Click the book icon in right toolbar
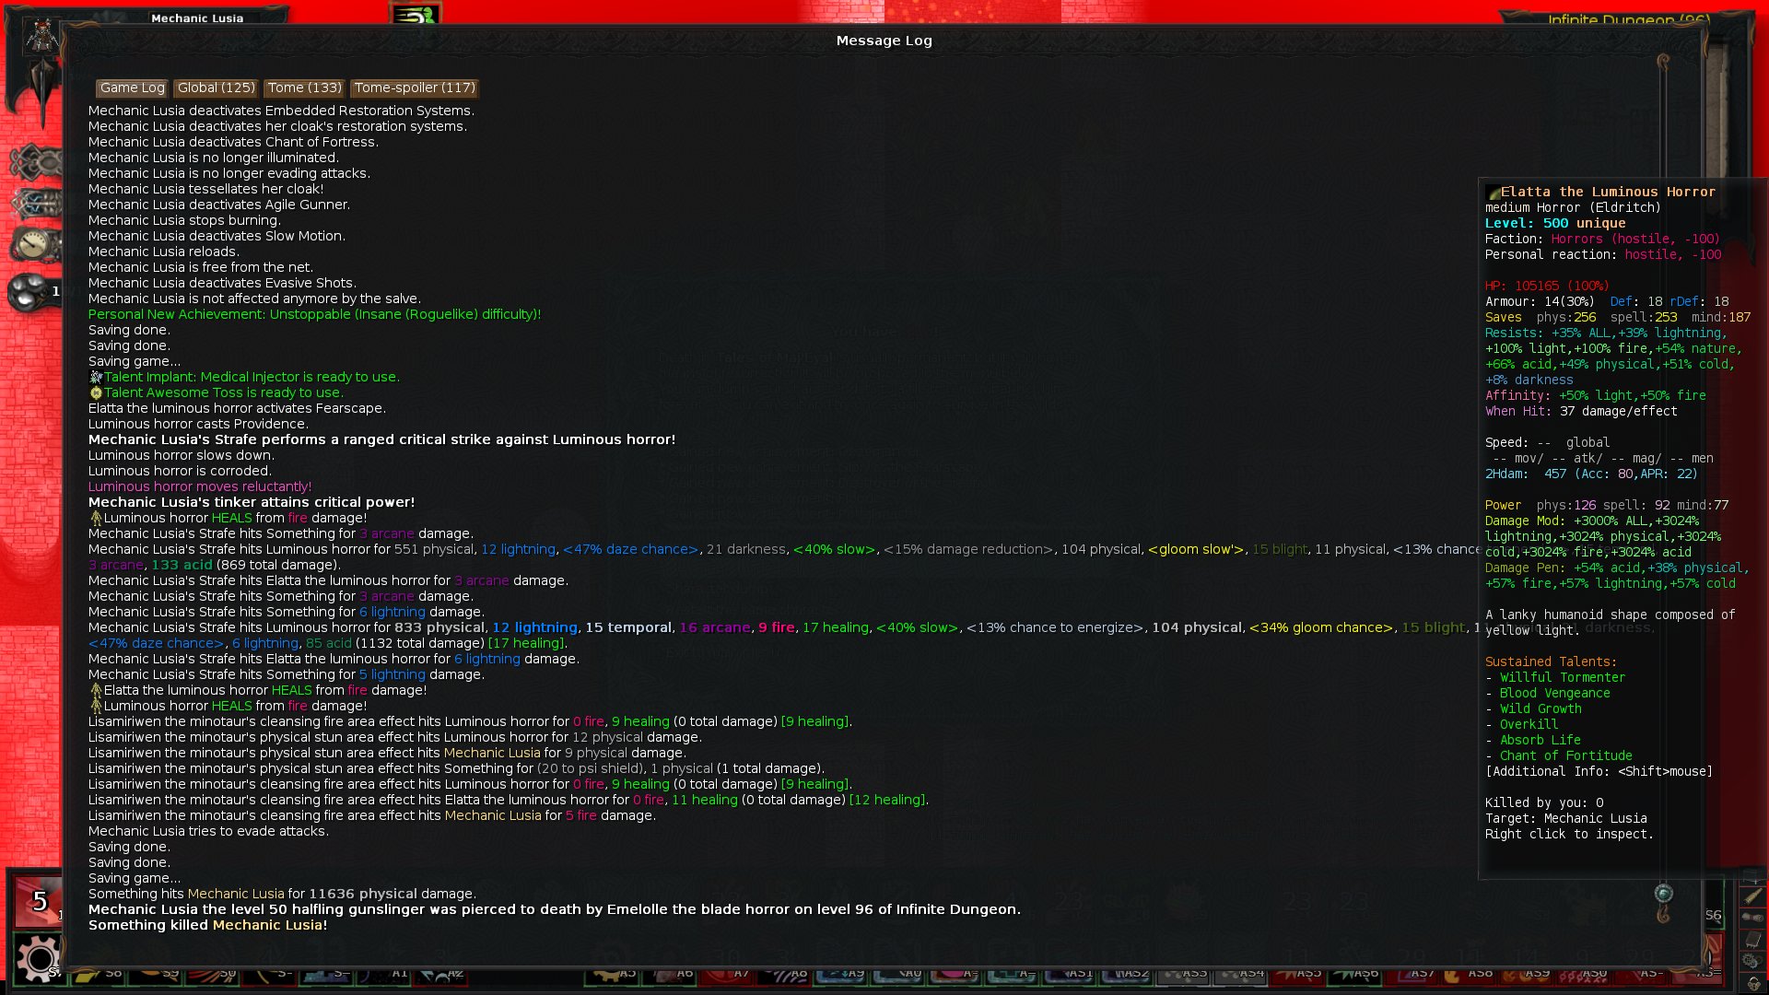 click(1753, 939)
